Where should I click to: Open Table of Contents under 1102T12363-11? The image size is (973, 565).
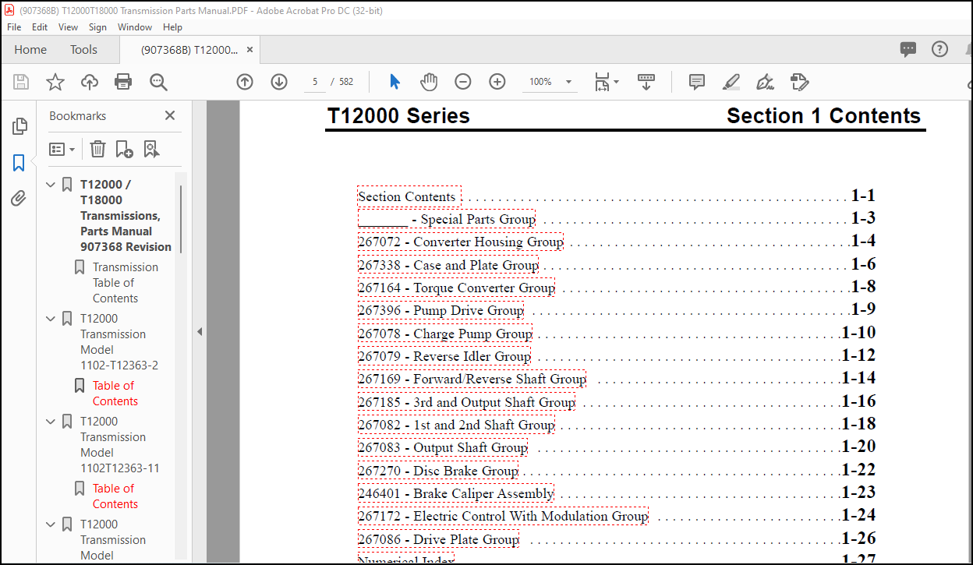click(115, 496)
